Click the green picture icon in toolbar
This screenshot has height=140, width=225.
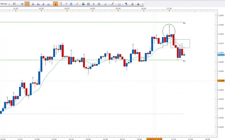point(83,4)
